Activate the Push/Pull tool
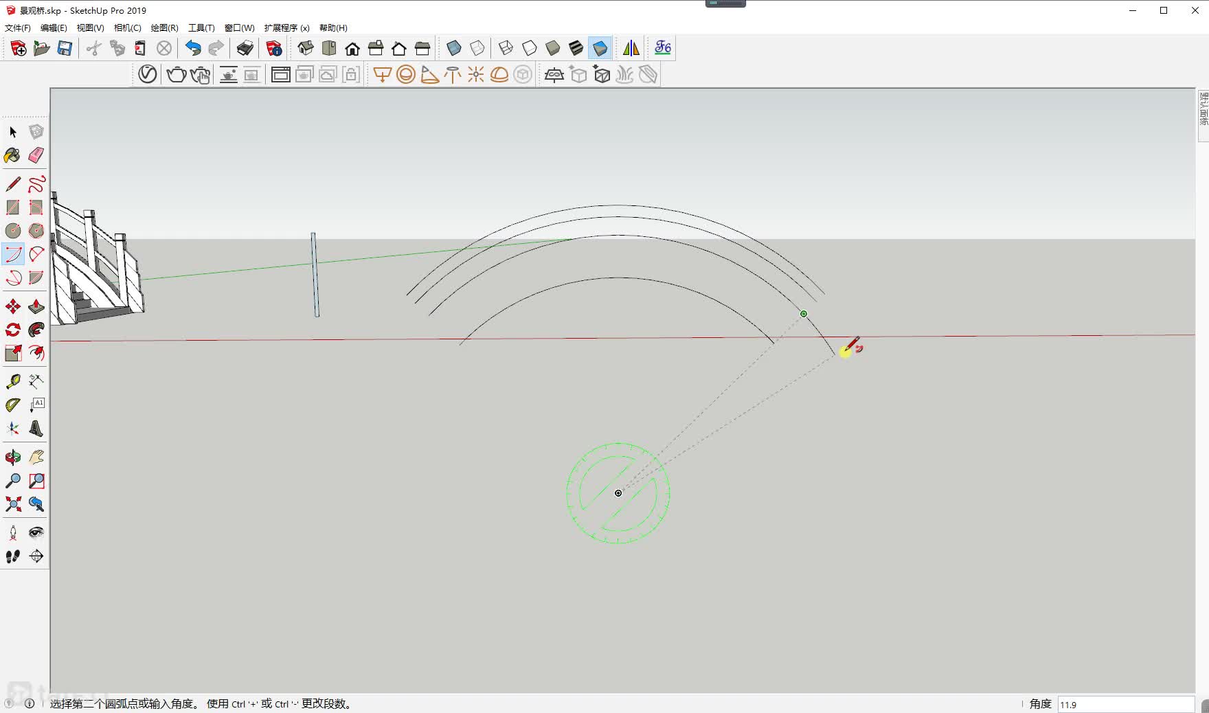Screen dimensions: 1209x713 [x=36, y=306]
